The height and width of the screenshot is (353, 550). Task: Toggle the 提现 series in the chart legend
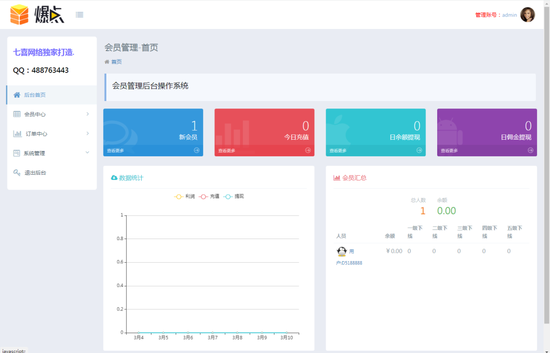[234, 196]
